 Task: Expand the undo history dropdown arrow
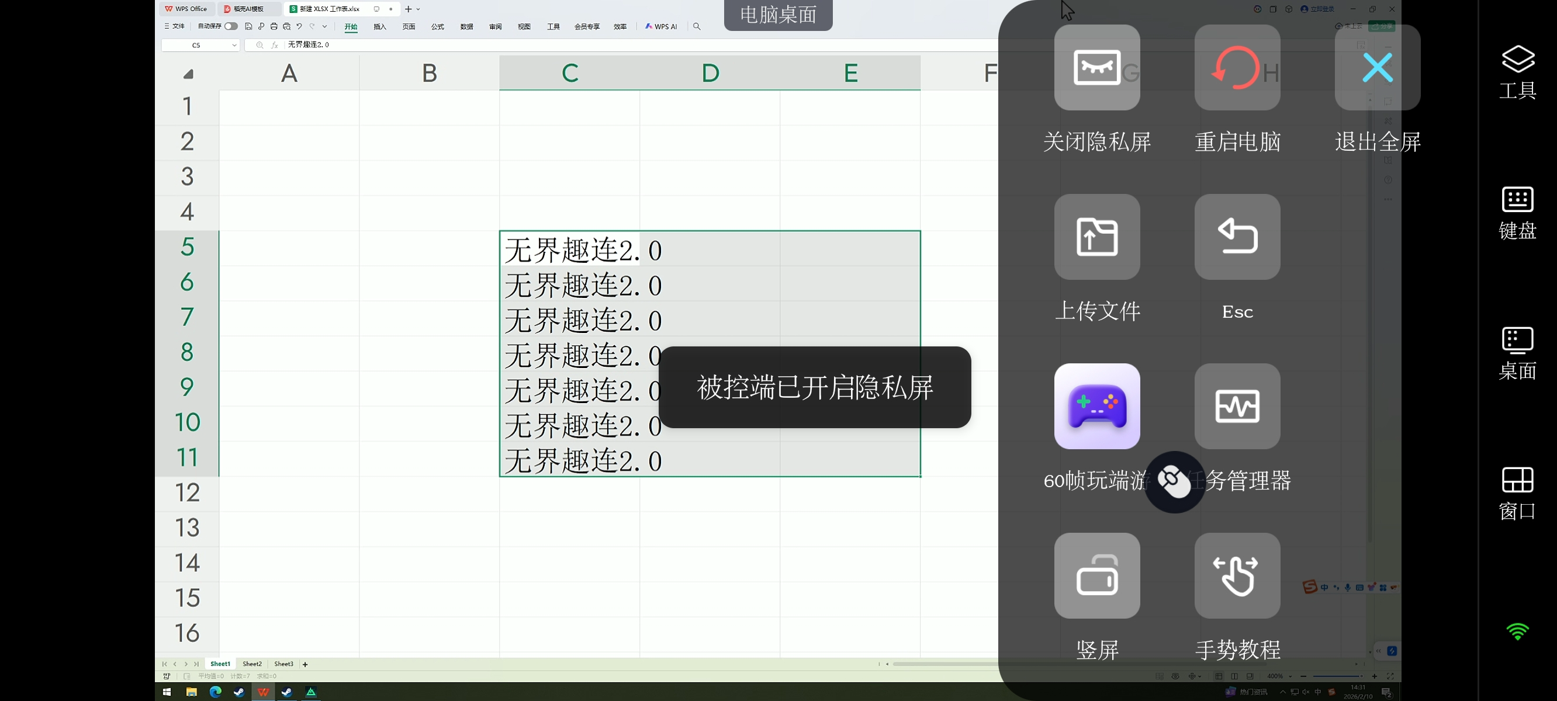click(x=324, y=27)
